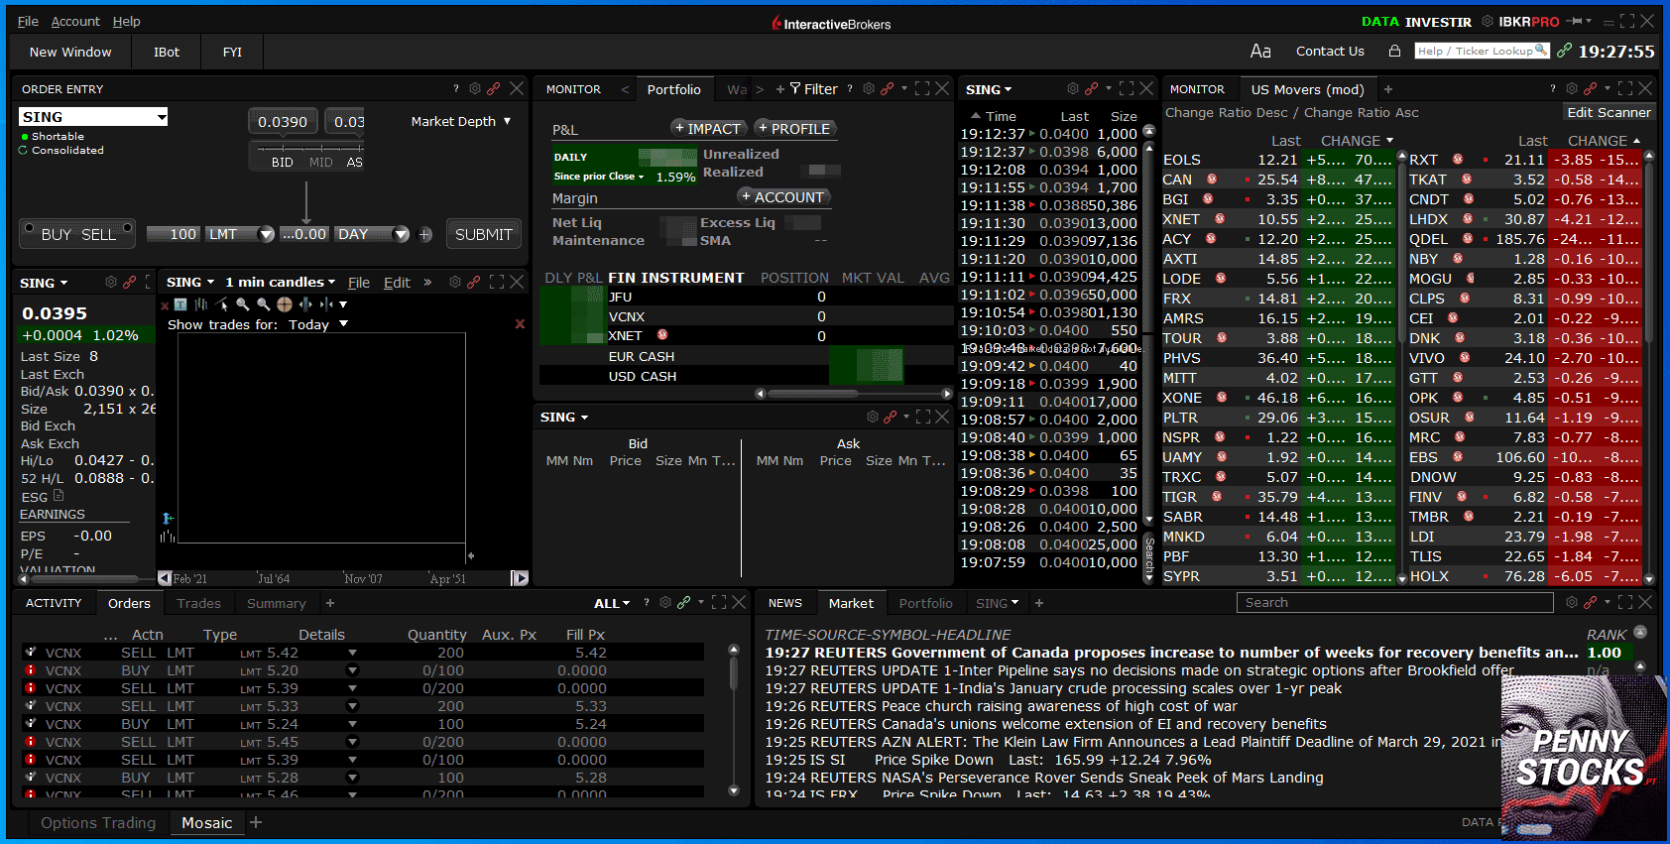Viewport: 1670px width, 844px height.
Task: Open the LMT order type dropdown
Action: tap(265, 235)
